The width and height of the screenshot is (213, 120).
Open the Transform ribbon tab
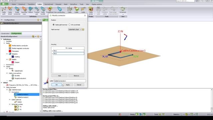coord(31,4)
